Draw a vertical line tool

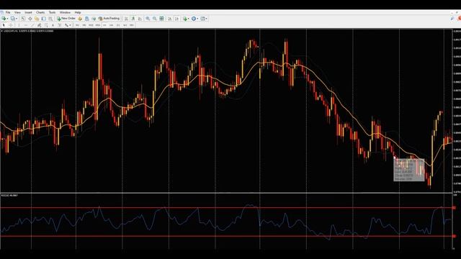[19, 25]
